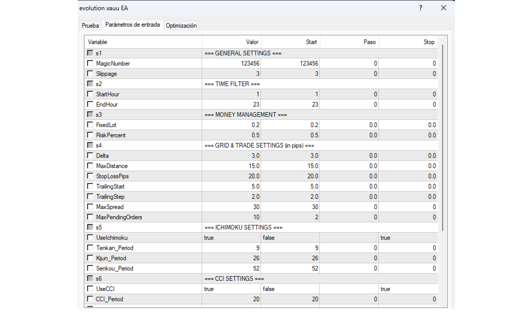Viewport: 525px width, 332px height.
Task: Toggle the UseIchimoku checkbox
Action: pos(90,238)
